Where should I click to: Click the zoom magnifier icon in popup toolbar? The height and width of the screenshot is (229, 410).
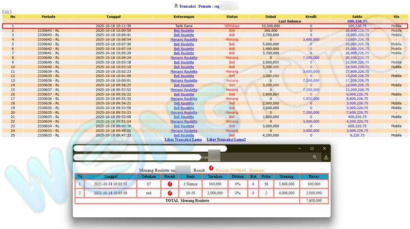click(x=315, y=157)
